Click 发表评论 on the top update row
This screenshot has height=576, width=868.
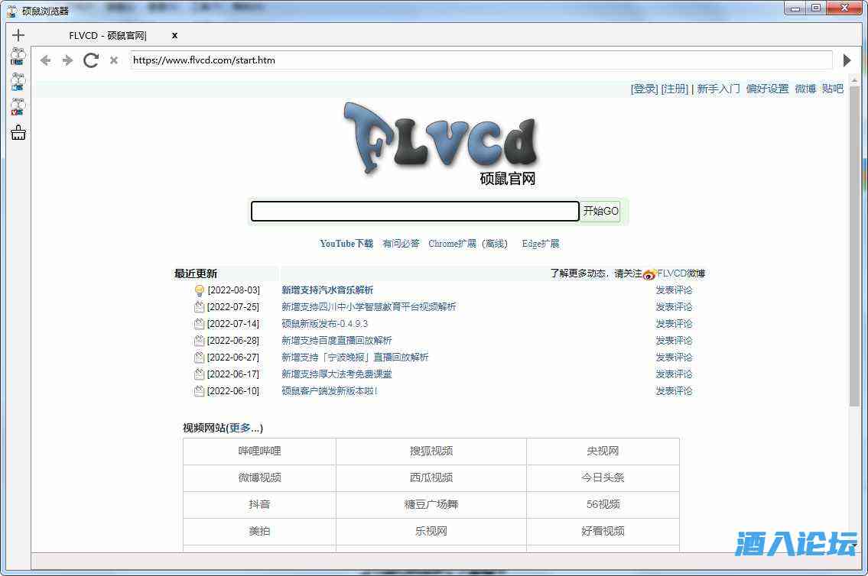(674, 290)
